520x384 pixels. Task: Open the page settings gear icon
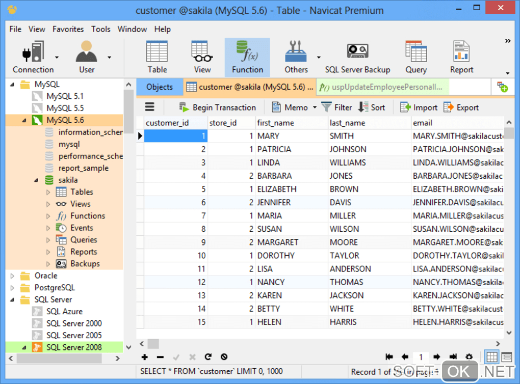(x=469, y=357)
